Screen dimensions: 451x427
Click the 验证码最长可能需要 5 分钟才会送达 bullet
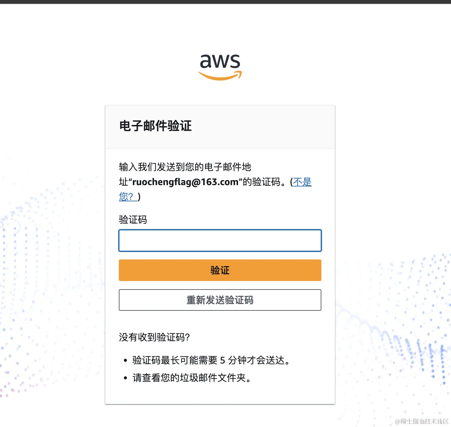pos(211,360)
